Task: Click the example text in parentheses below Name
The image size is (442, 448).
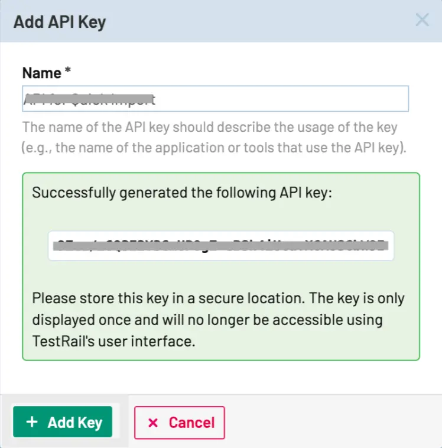Action: [214, 148]
